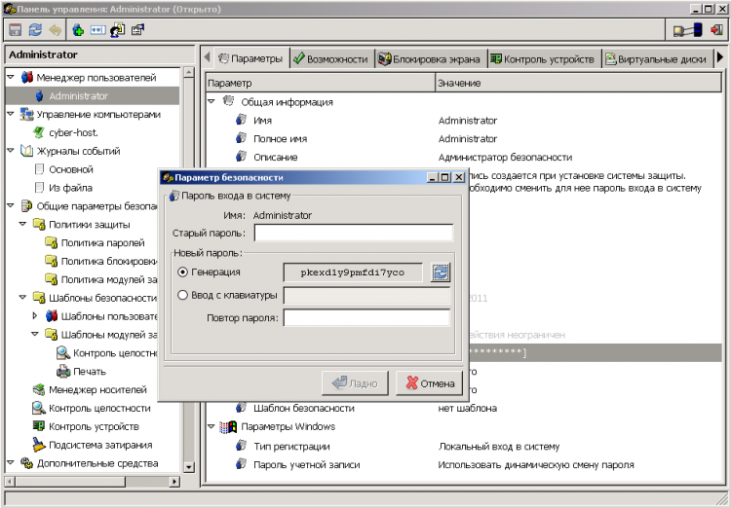Select the Генерация radio button
The width and height of the screenshot is (731, 508).
183,272
